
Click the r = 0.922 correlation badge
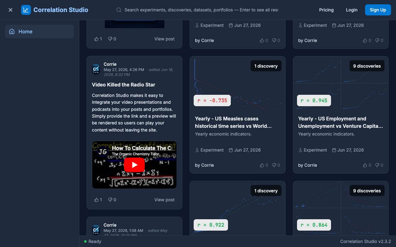point(211,225)
